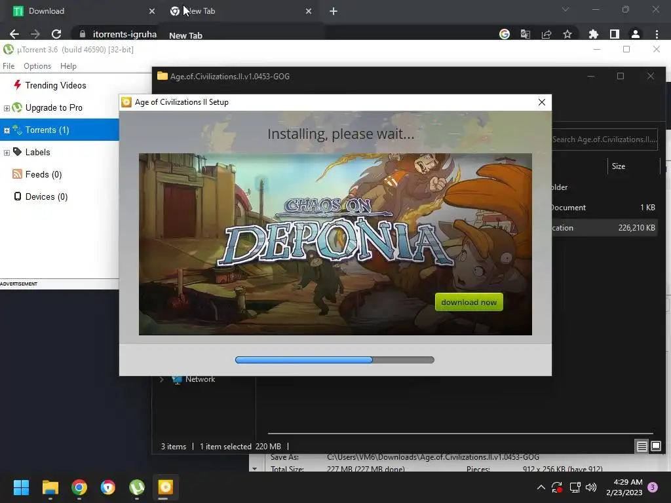
Task: Open the setup installer taskbar icon
Action: click(x=166, y=487)
